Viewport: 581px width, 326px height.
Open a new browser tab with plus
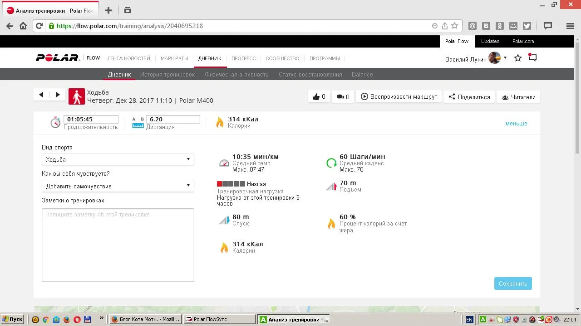(108, 10)
